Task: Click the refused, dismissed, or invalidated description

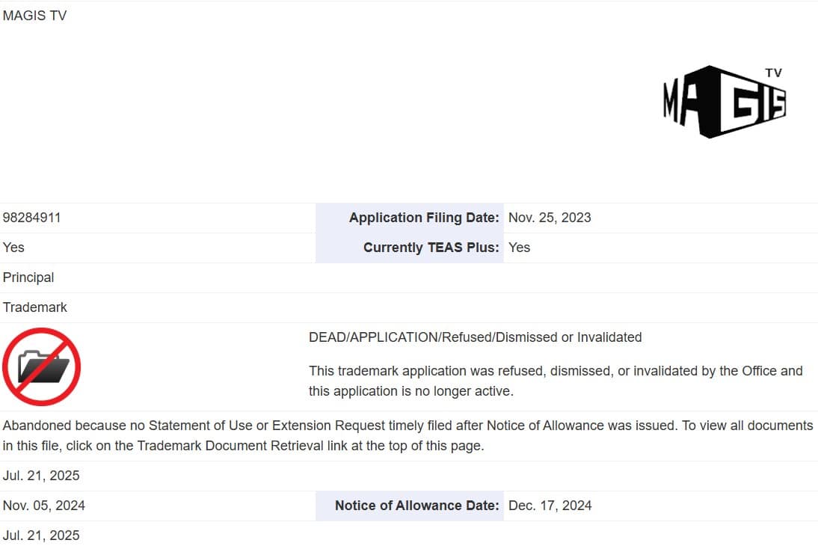Action: [556, 381]
